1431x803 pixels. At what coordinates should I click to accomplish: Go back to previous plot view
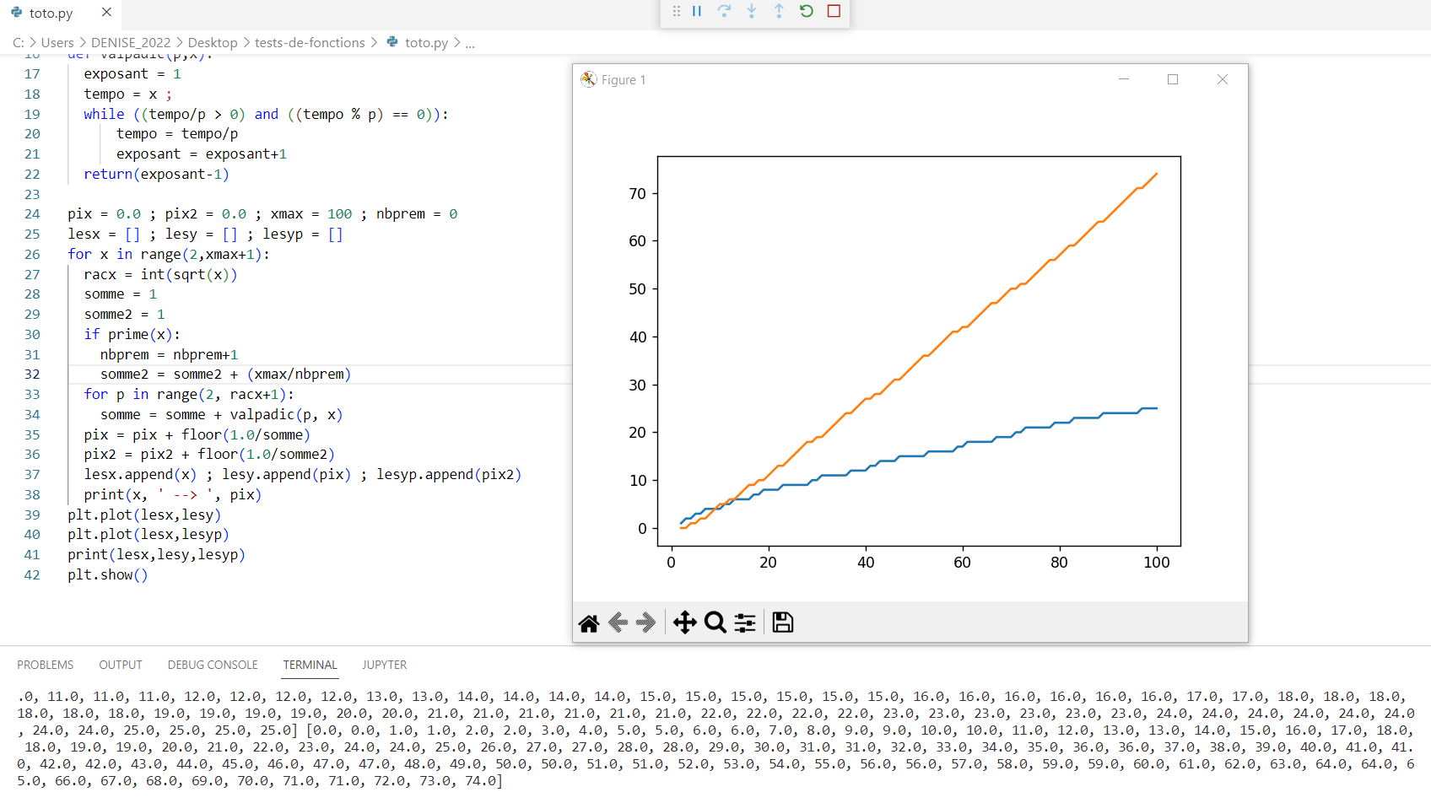(618, 622)
